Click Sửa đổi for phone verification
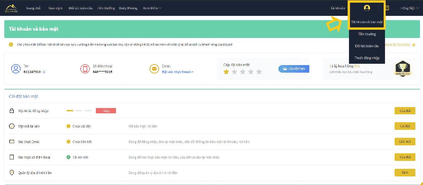The height and width of the screenshot is (185, 423). [405, 157]
